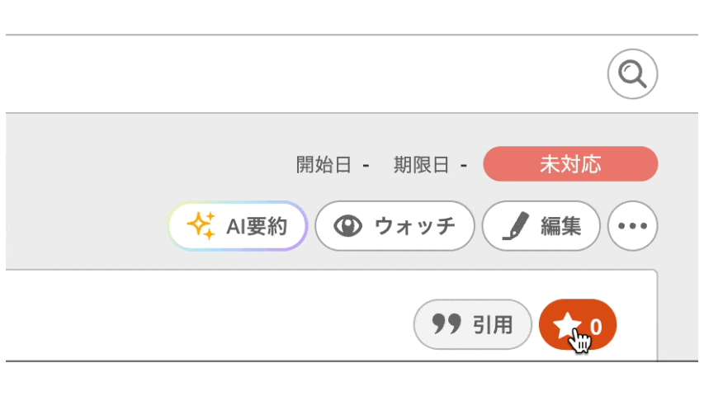The image size is (704, 396).
Task: Click the 期限日 label
Action: tap(421, 165)
